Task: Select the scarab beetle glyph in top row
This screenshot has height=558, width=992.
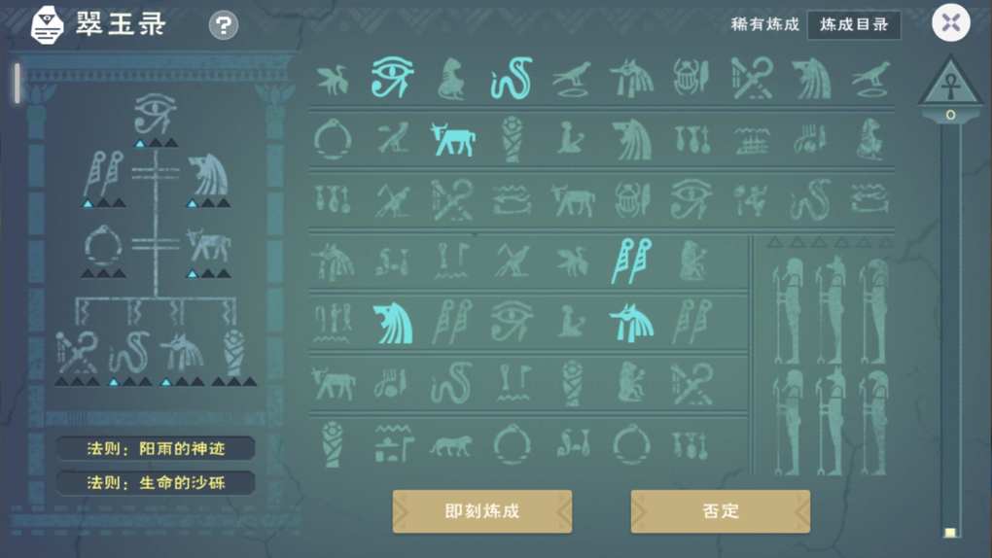Action: 691,78
